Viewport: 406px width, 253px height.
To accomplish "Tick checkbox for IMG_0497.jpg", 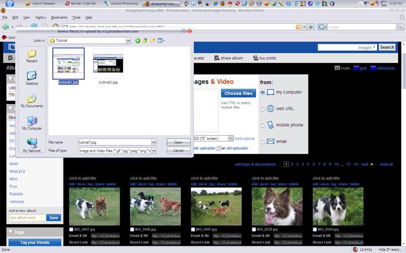I will 193,229.
